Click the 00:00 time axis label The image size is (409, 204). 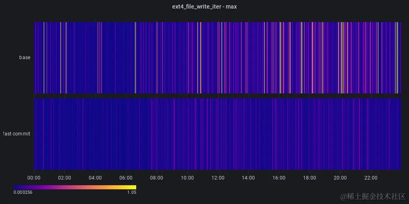(x=34, y=178)
